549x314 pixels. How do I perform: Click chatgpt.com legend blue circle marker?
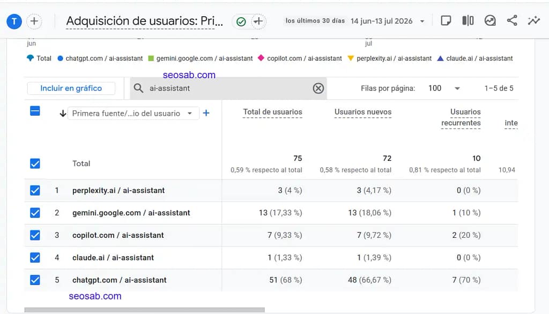60,58
